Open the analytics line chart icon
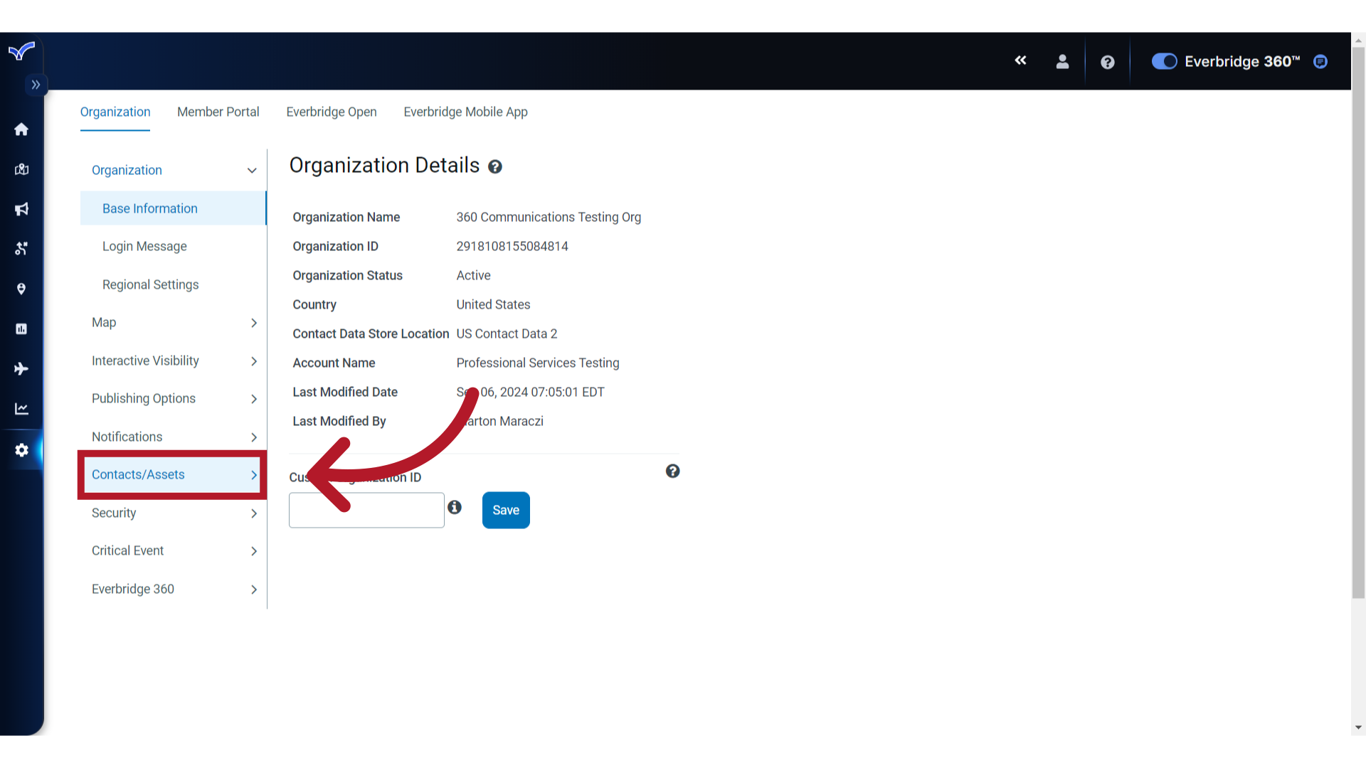The height and width of the screenshot is (768, 1366). click(x=21, y=408)
